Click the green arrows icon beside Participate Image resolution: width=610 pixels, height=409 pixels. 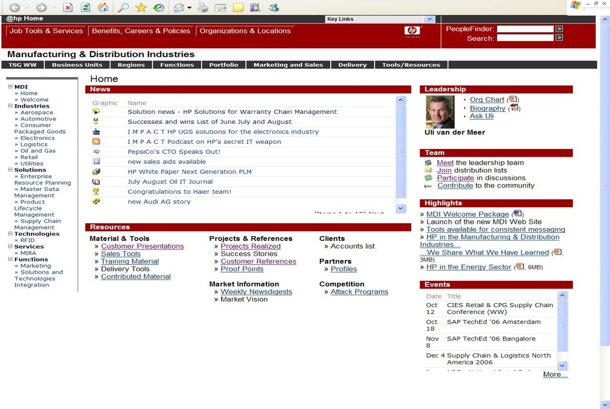click(x=428, y=178)
